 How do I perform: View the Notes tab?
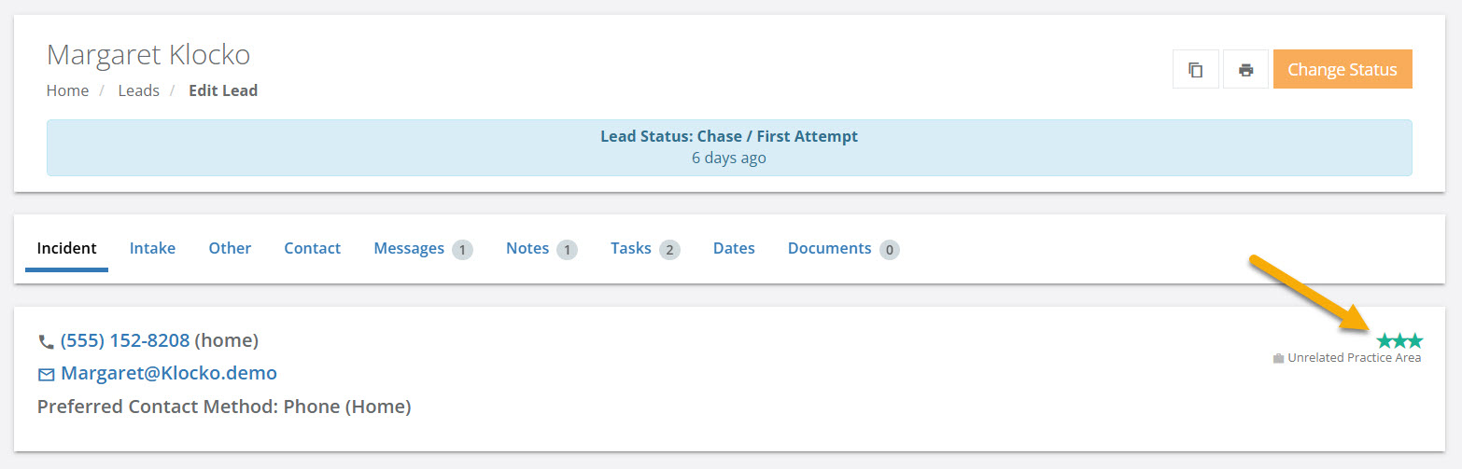[x=541, y=248]
